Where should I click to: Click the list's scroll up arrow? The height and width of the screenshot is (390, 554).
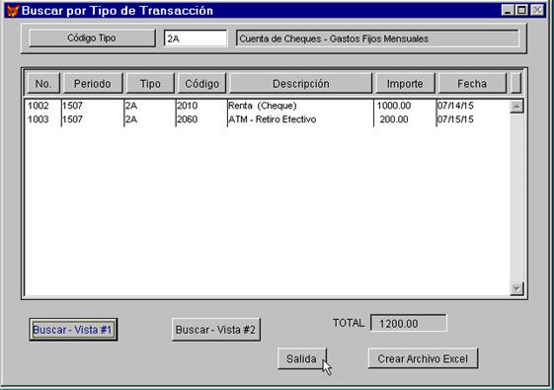tap(516, 107)
